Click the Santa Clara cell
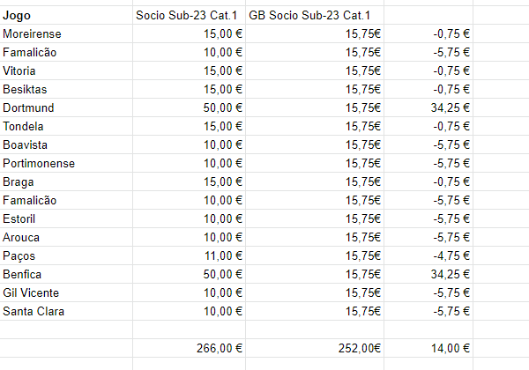 click(66, 311)
